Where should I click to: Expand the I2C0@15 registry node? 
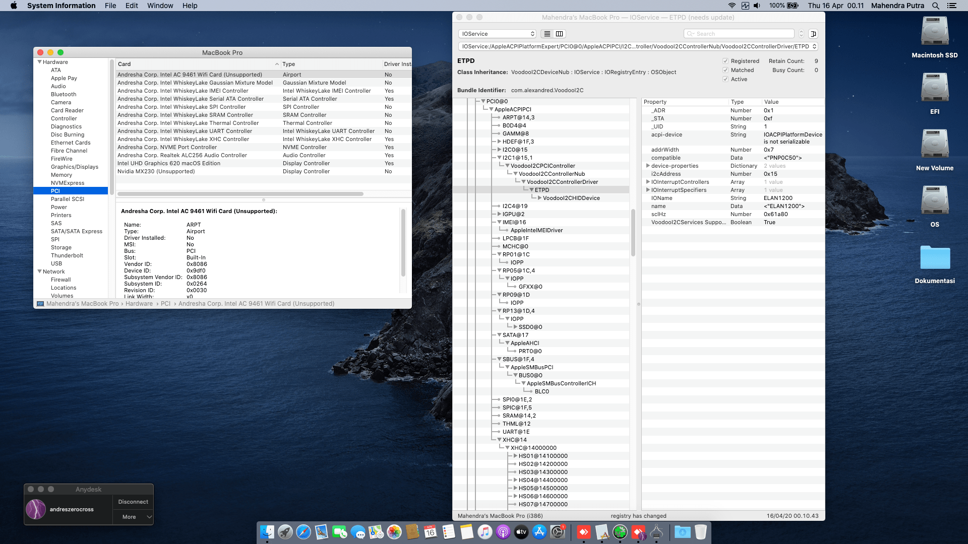tap(499, 150)
